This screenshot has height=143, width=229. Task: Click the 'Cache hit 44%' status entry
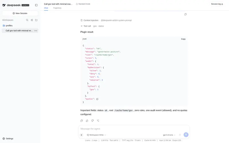150,140
